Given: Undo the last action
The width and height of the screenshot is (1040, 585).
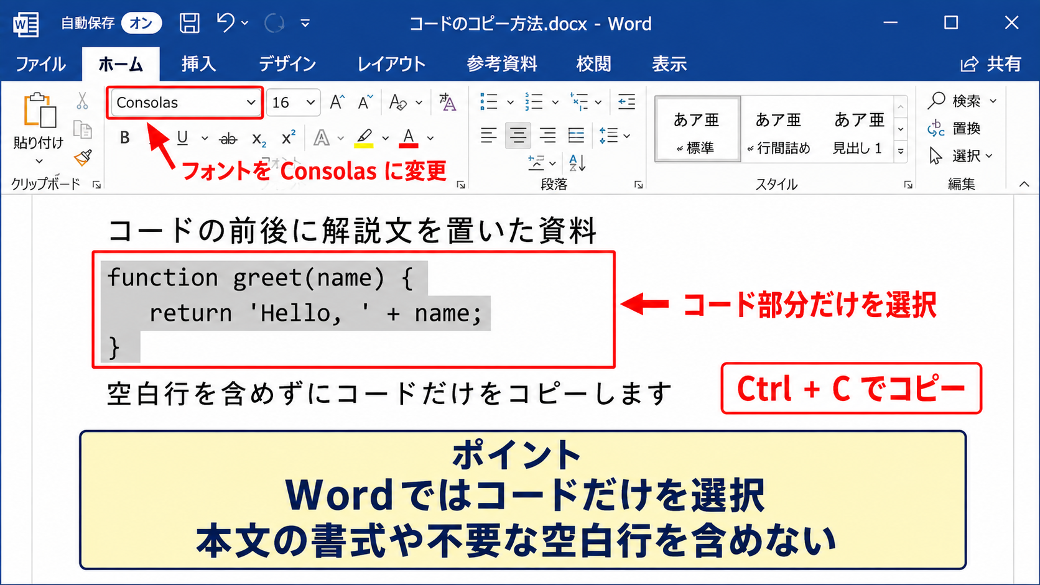Looking at the screenshot, I should 225,23.
